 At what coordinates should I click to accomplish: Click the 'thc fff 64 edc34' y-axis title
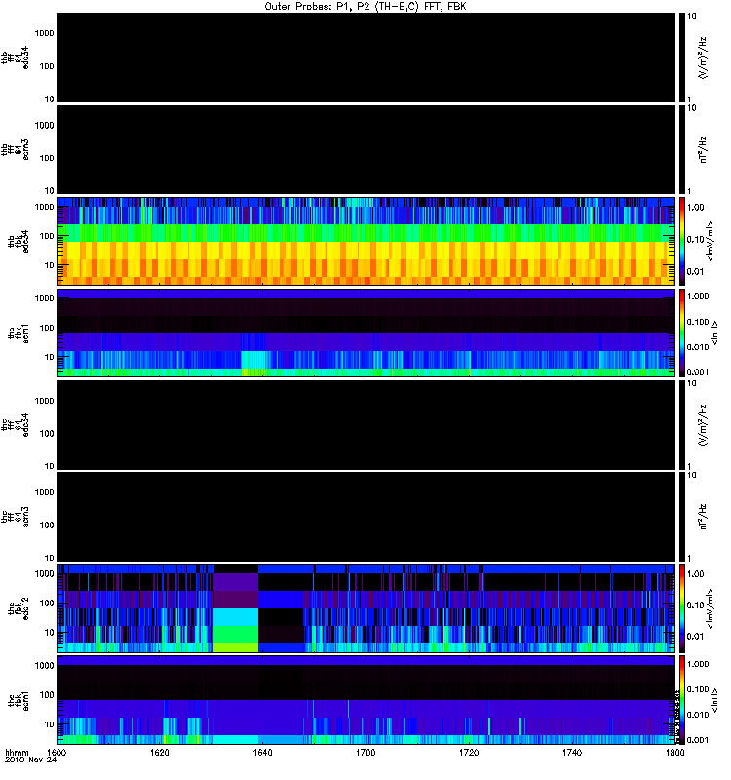(15, 425)
